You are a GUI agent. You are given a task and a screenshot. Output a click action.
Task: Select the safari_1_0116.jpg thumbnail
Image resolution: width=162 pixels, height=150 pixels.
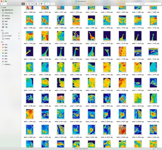[122, 36]
